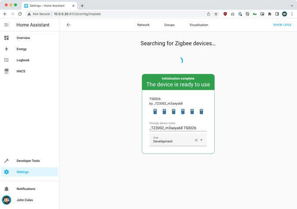This screenshot has height=209, width=297.
Task: Switch to the Groups tab
Action: pos(169,25)
